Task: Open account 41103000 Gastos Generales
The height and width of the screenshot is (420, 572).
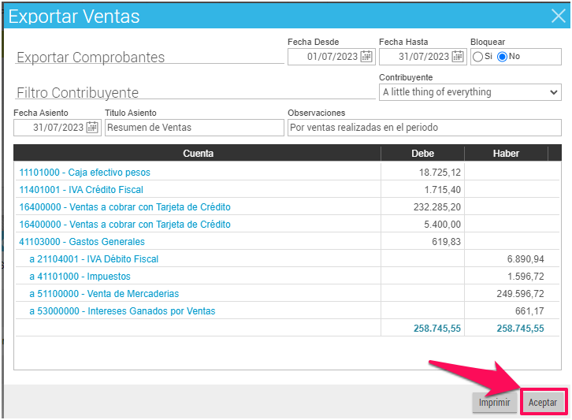Action: click(x=82, y=242)
